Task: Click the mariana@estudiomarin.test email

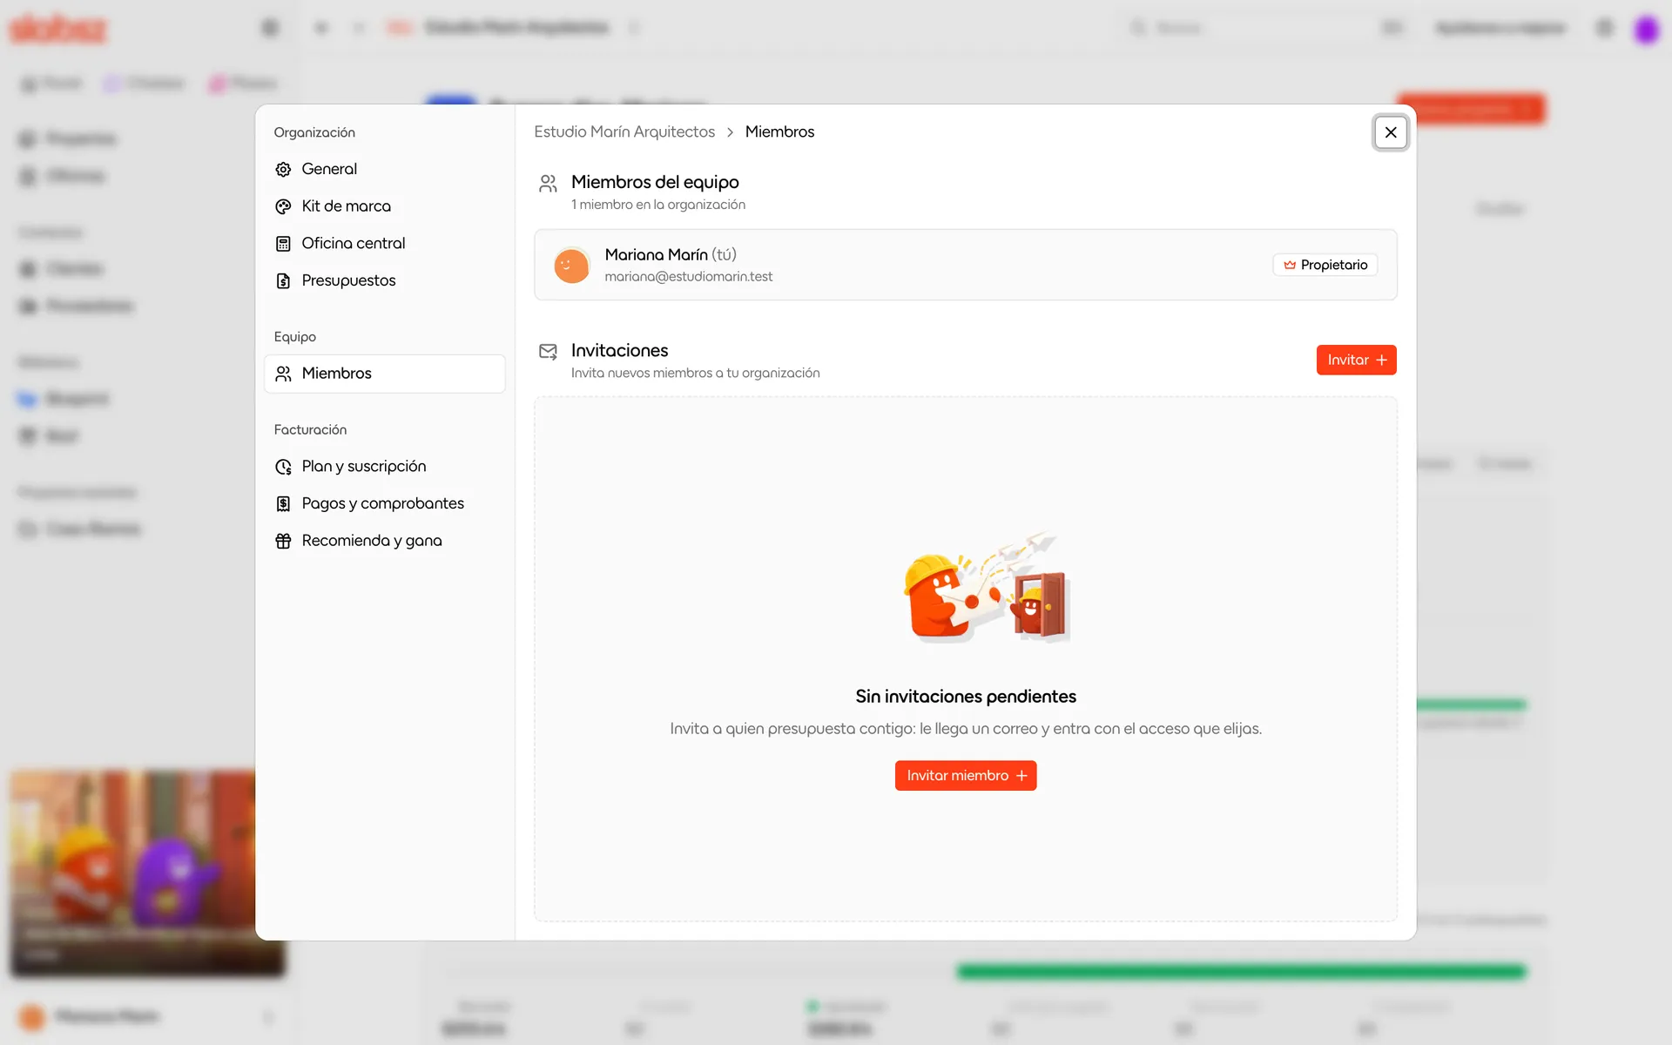Action: coord(688,276)
